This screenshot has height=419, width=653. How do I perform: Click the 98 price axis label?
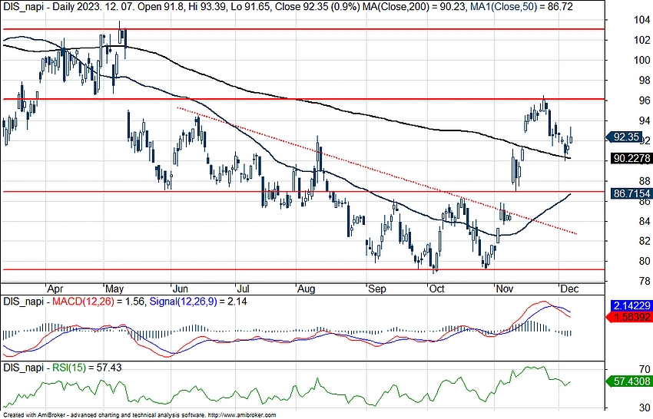tap(645, 81)
